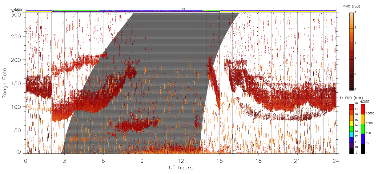
Task: Click the green NOISE swatch between 100 and 1000
Action: 363,129
